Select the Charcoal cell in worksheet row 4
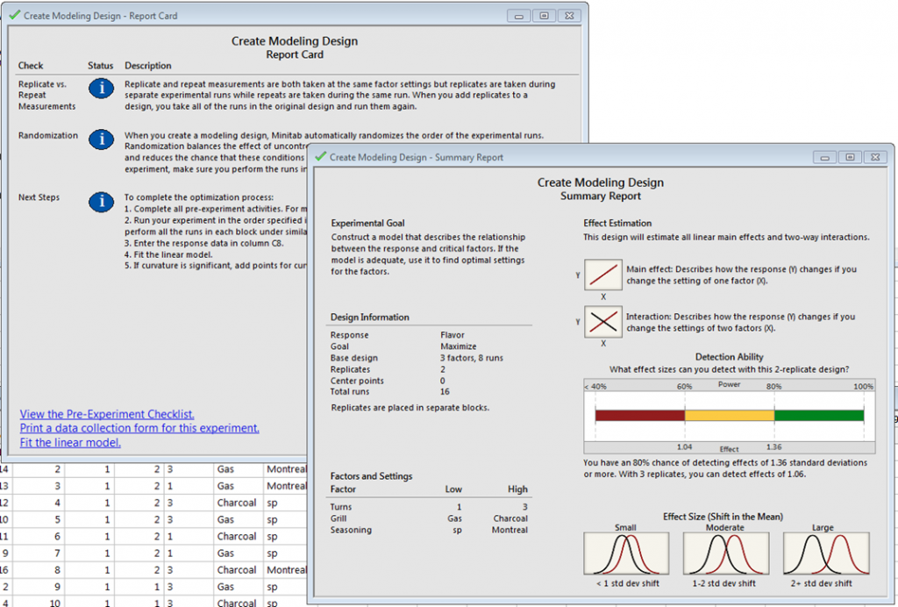898x607 pixels. (239, 503)
